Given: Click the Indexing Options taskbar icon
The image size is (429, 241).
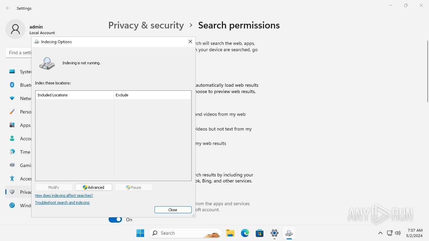Looking at the screenshot, I should click(289, 233).
